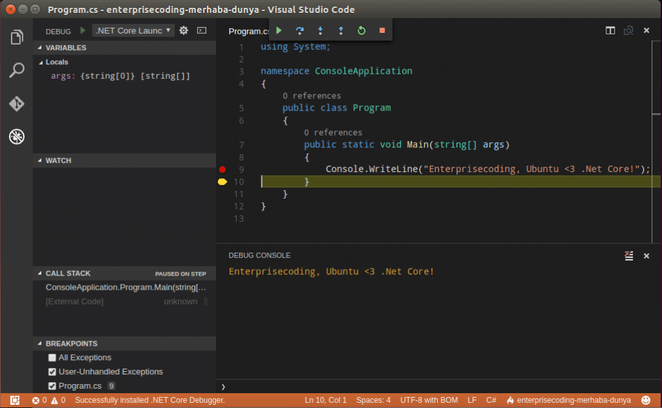This screenshot has width=662, height=408.
Task: Click line number 13 in the gutter
Action: click(x=239, y=219)
